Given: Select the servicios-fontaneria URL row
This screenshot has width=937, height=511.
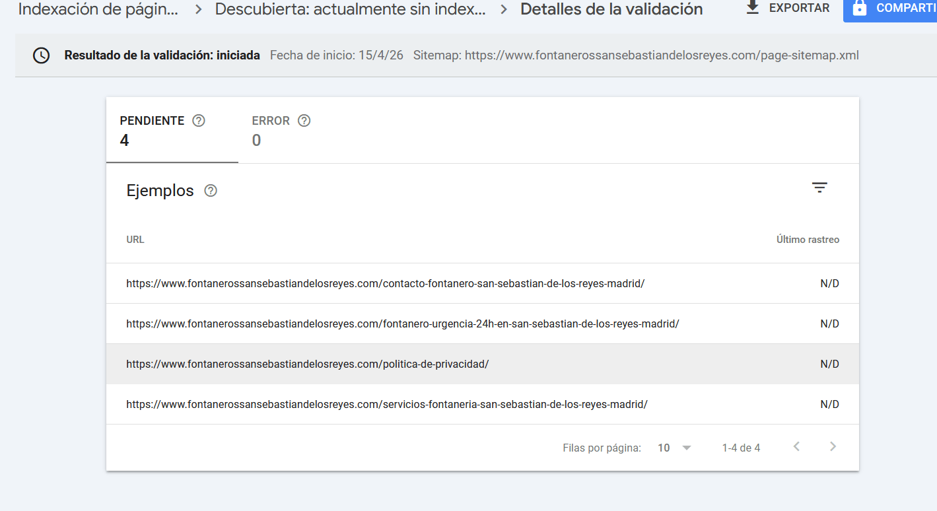Looking at the screenshot, I should tap(386, 404).
